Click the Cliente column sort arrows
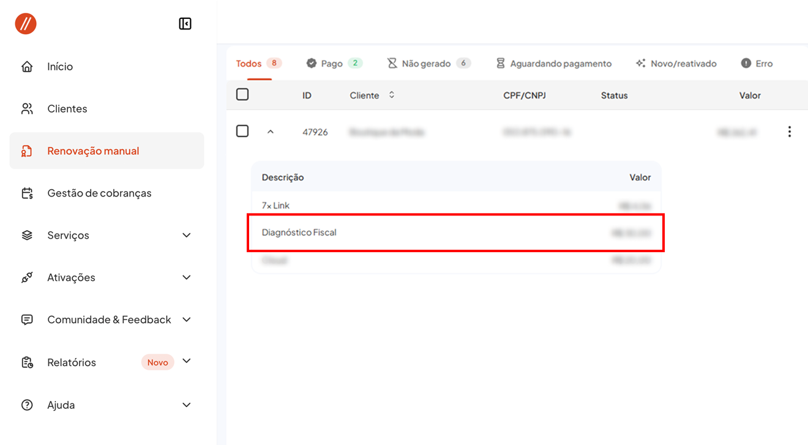The height and width of the screenshot is (445, 808). point(392,95)
